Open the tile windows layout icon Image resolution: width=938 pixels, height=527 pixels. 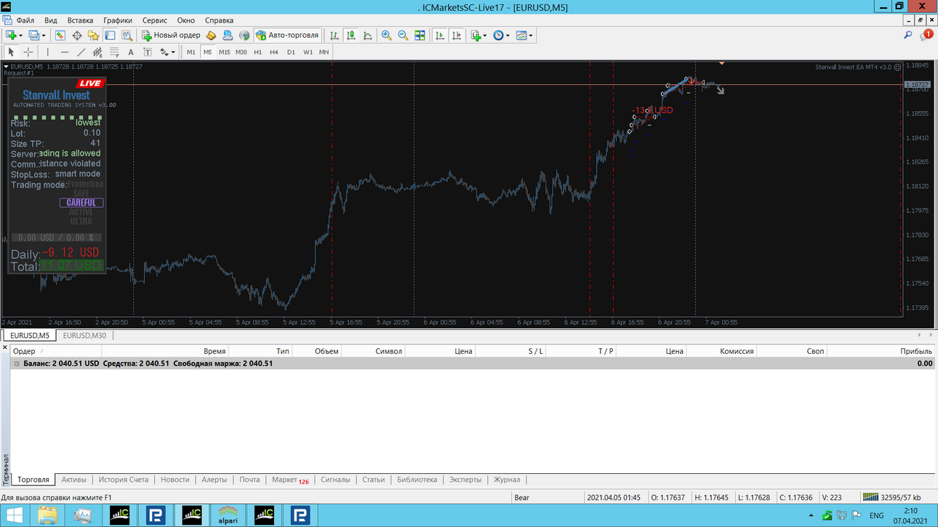[x=420, y=35]
